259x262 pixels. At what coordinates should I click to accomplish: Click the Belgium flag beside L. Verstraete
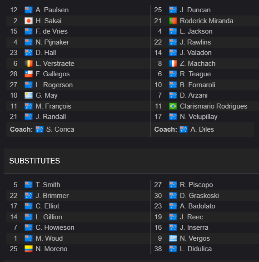pyautogui.click(x=29, y=64)
